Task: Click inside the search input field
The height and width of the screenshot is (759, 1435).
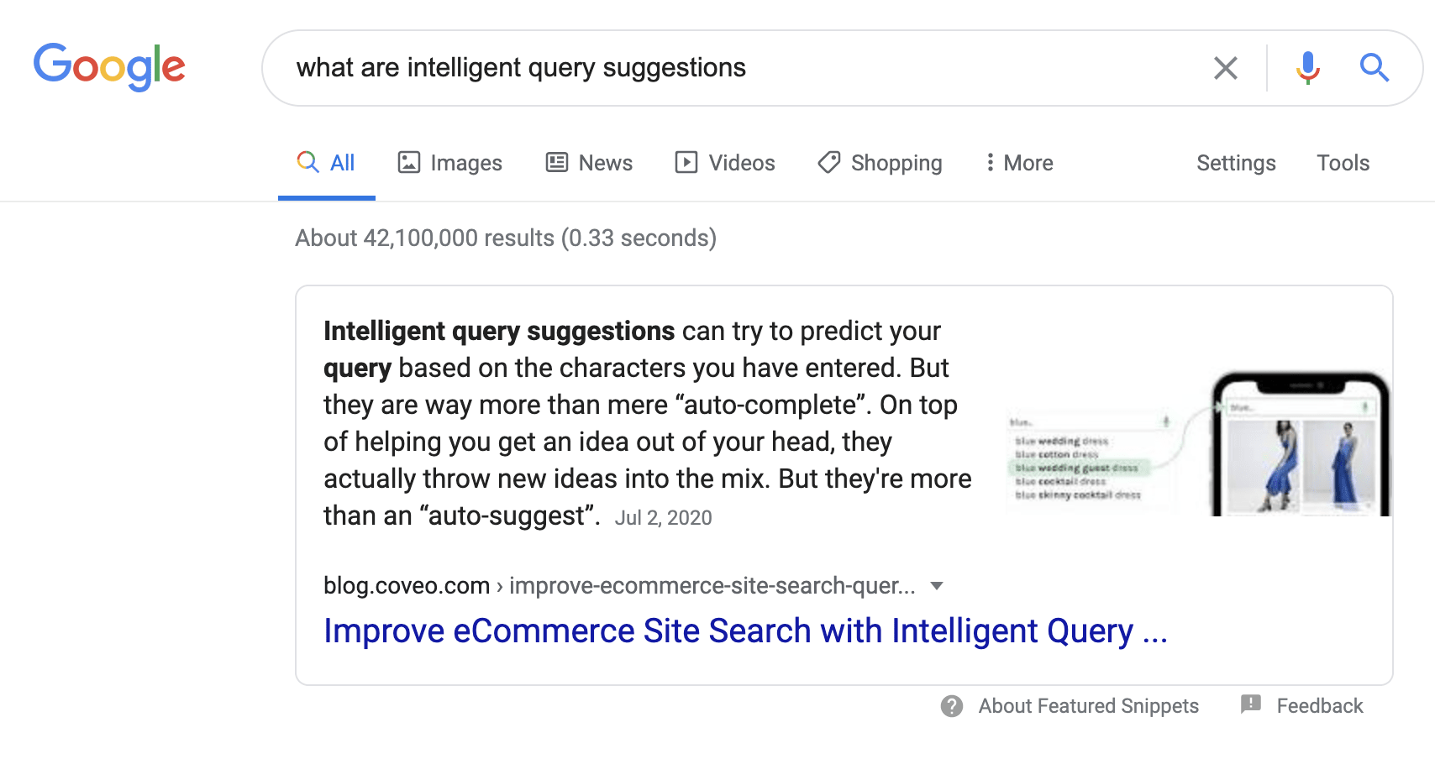Action: click(x=672, y=68)
